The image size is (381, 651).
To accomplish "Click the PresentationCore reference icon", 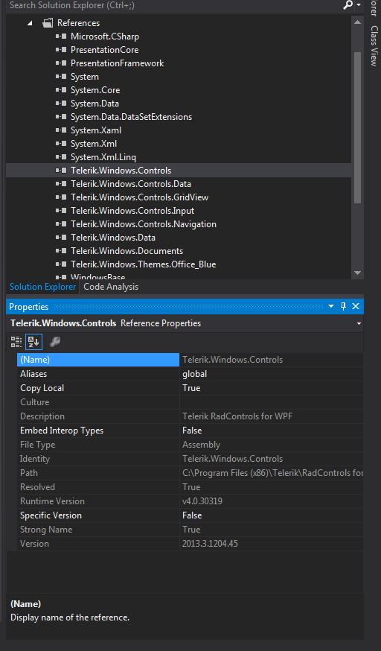I will (61, 50).
